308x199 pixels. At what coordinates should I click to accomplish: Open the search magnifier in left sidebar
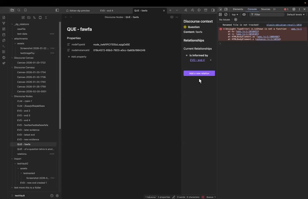click(x=19, y=10)
